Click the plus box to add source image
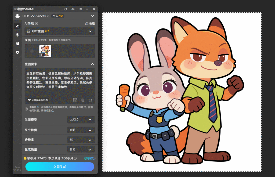The height and width of the screenshot is (177, 275). point(32,51)
